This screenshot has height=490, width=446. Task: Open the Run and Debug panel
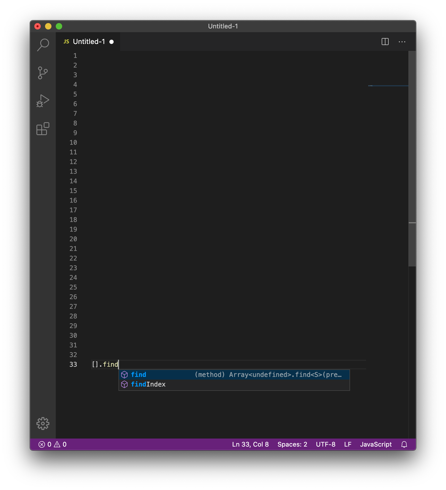coord(43,101)
